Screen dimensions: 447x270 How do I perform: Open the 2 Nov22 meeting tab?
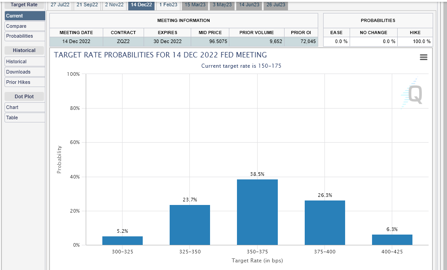pyautogui.click(x=114, y=5)
